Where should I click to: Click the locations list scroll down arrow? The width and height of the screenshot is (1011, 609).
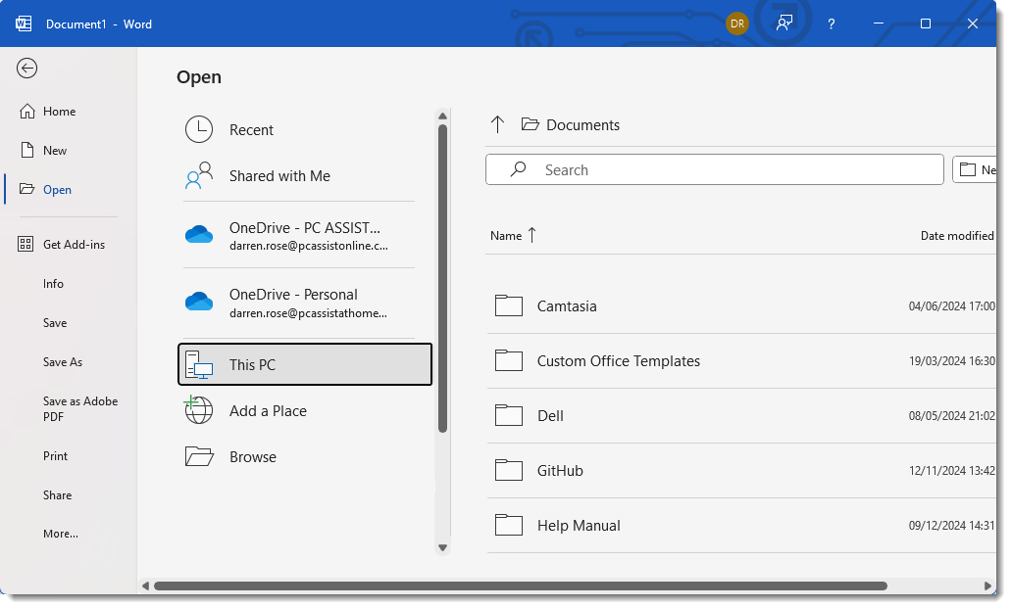click(x=442, y=548)
